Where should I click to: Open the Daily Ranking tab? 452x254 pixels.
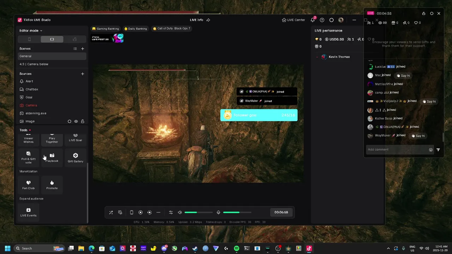[x=136, y=29]
